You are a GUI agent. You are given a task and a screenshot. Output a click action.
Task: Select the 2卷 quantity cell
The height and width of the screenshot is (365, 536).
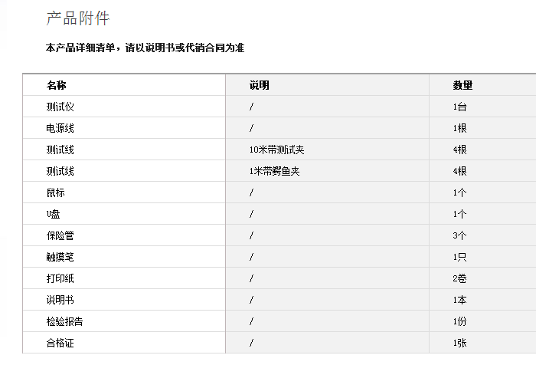click(x=459, y=278)
